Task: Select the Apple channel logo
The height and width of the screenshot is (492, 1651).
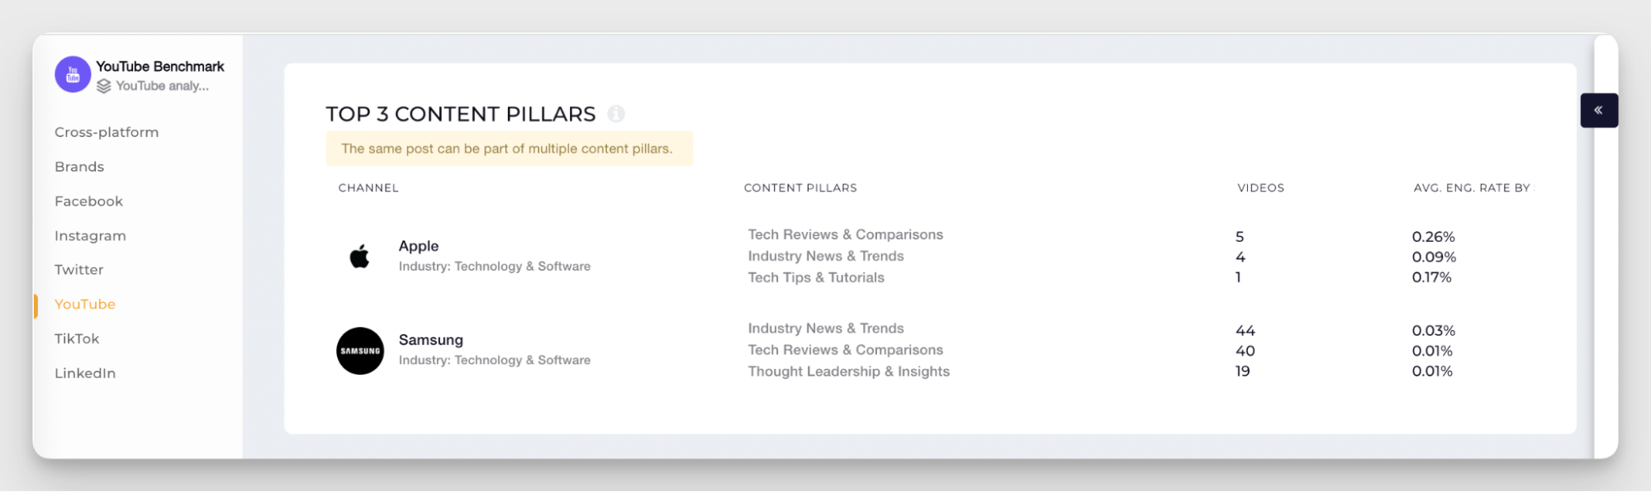Action: coord(360,255)
